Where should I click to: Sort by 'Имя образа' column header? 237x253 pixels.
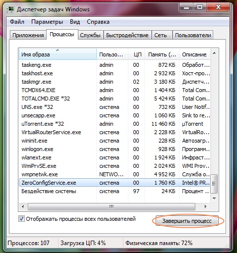[x=58, y=54]
